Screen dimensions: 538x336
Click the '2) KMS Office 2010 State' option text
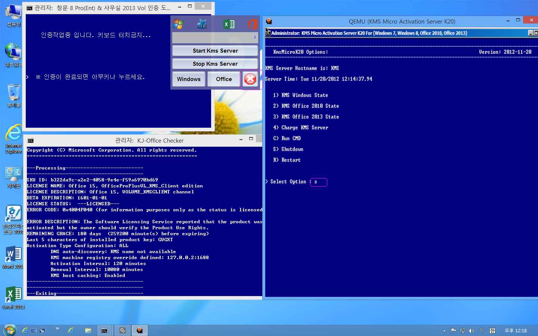pos(306,106)
